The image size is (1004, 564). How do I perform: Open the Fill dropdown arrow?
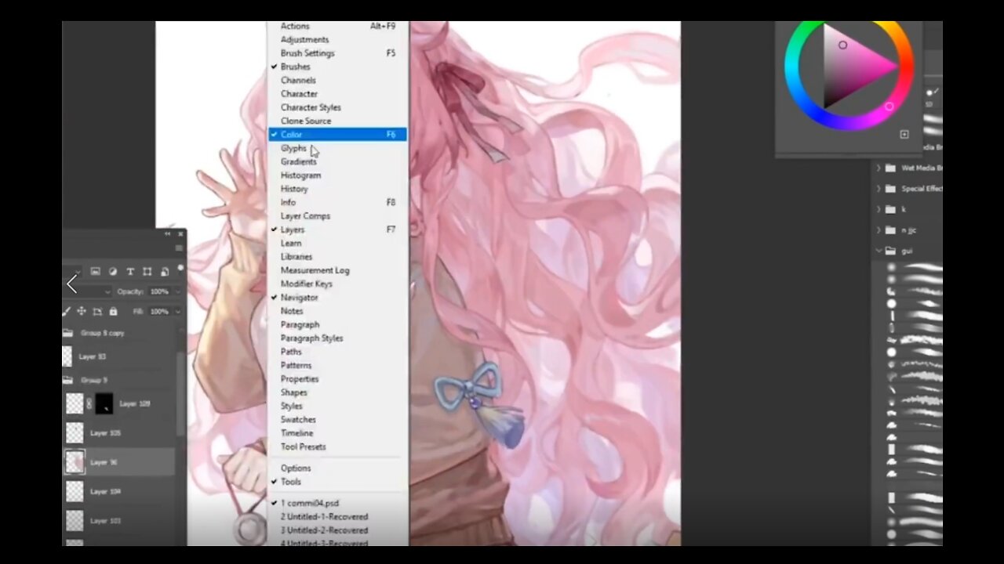tap(177, 311)
